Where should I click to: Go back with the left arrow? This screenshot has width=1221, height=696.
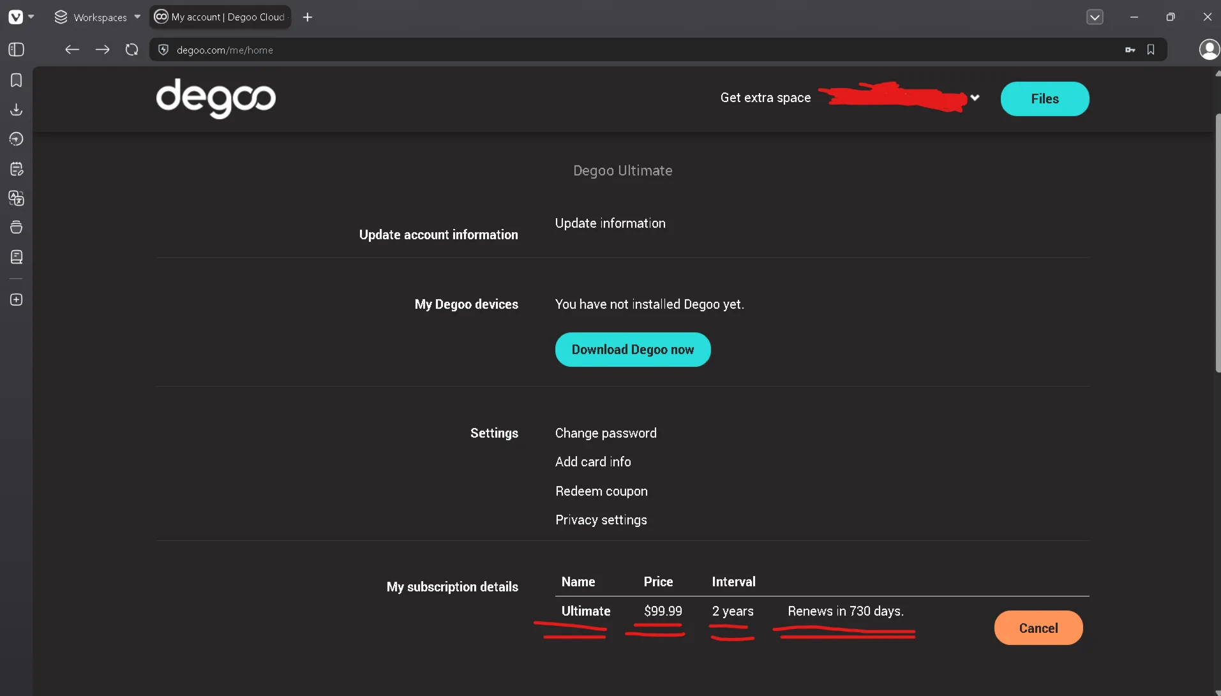(x=72, y=50)
